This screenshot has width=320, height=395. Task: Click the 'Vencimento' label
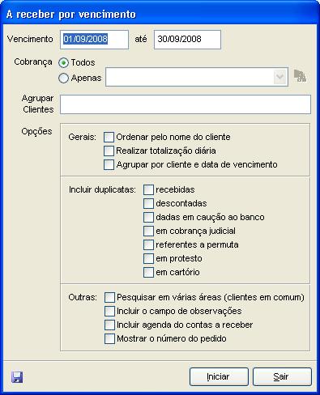[x=30, y=39]
